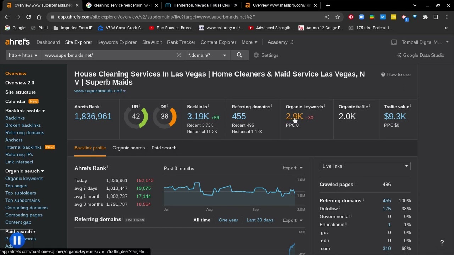The height and width of the screenshot is (255, 454).
Task: Click the 2.9K organic keywords value
Action: coord(294,116)
